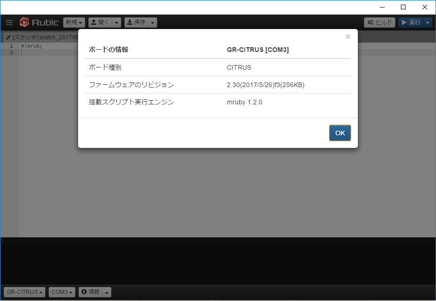Click the Rubic cube logo
This screenshot has height=301, width=436.
tap(24, 22)
